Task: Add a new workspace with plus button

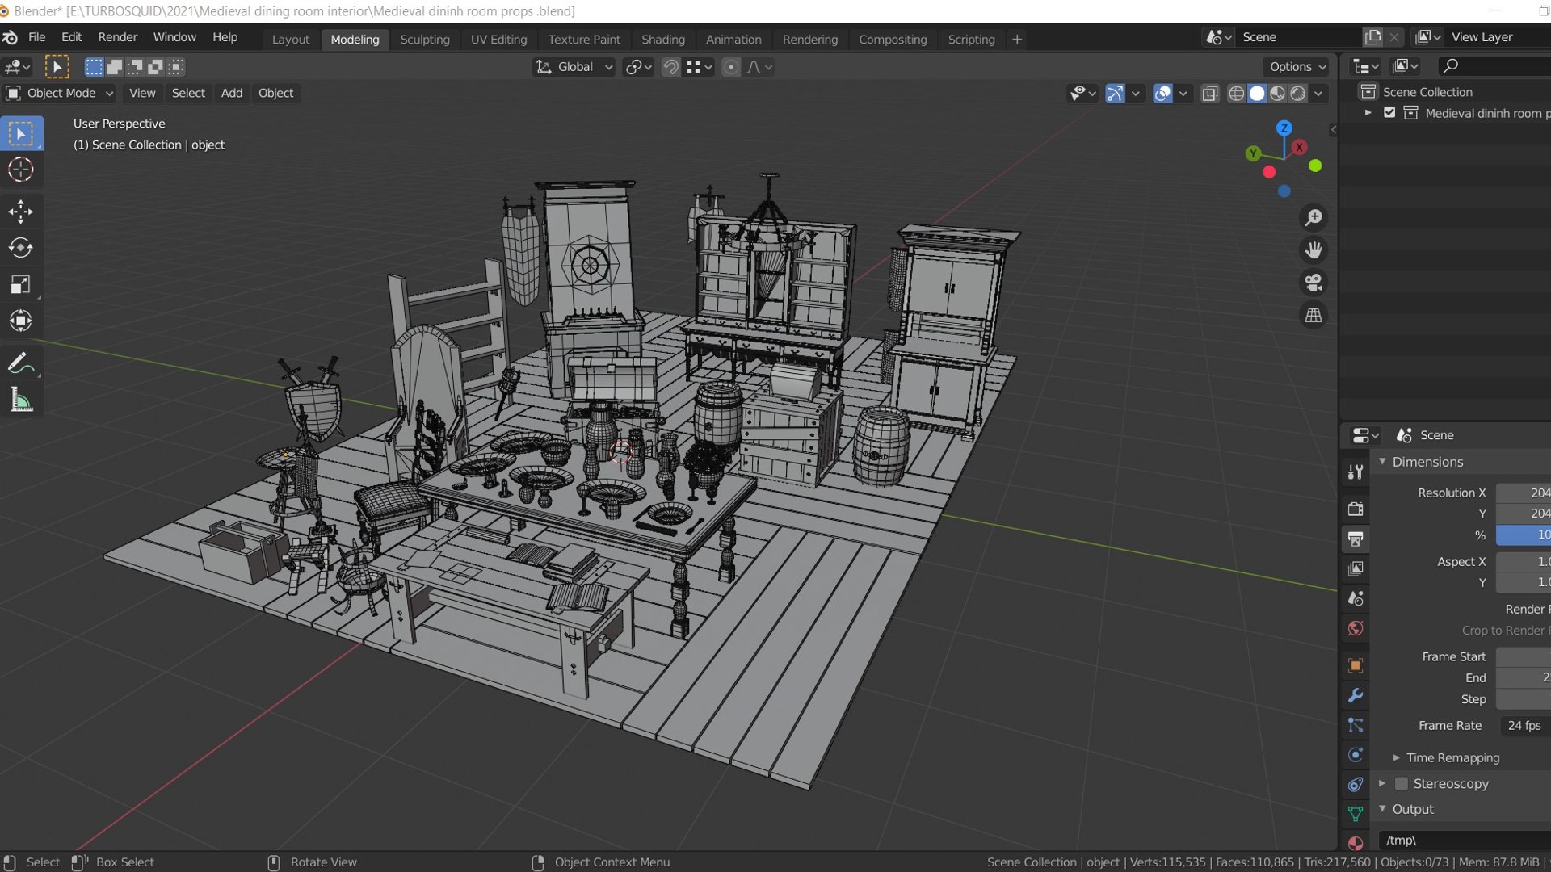Action: [1017, 39]
